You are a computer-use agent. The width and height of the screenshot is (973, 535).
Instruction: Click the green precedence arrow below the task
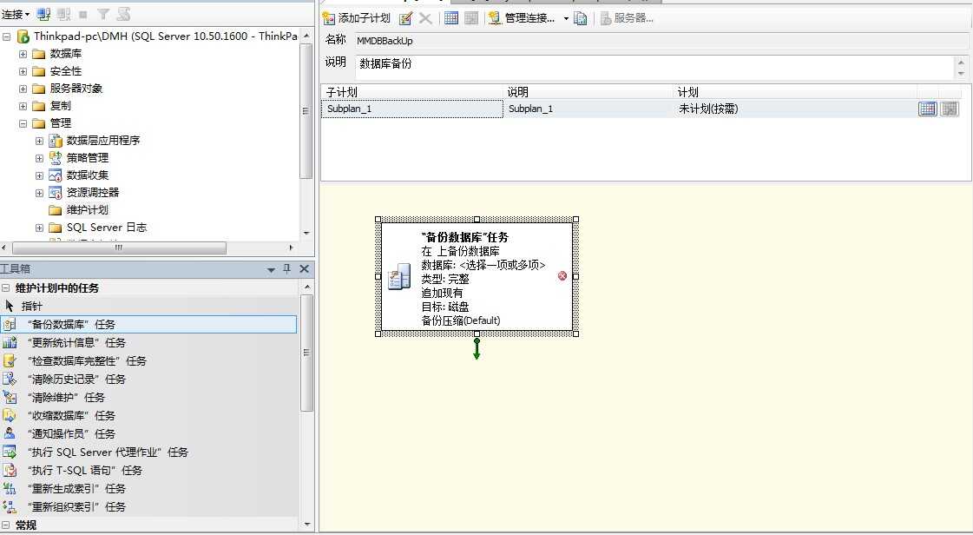coord(477,349)
